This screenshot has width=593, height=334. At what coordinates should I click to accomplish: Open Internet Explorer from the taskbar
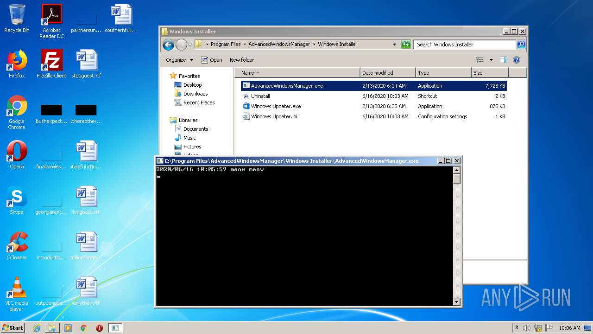[x=37, y=328]
